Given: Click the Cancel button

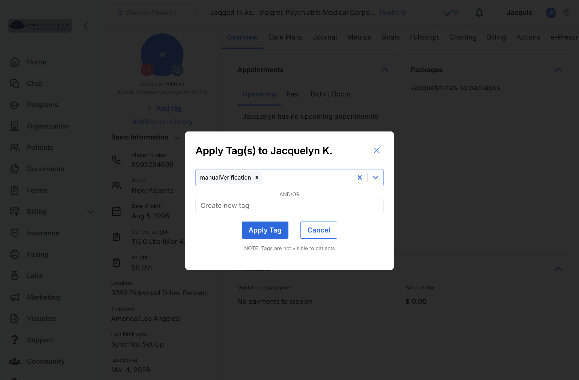Looking at the screenshot, I should coord(319,230).
